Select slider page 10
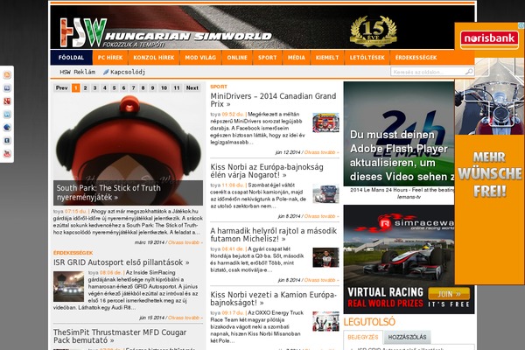The width and height of the screenshot is (525, 350). pos(164,87)
